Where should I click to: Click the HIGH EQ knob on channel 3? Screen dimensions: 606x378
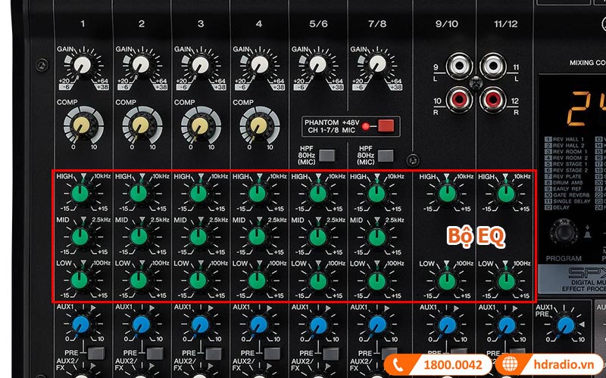coord(198,194)
